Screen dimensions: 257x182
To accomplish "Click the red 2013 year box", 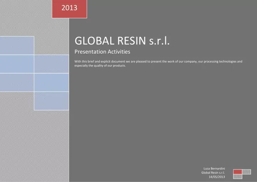I will tap(69, 9).
